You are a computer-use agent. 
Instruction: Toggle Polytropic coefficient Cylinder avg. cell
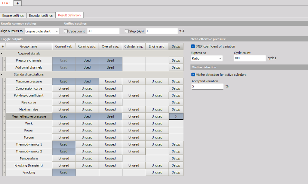coord(134,95)
